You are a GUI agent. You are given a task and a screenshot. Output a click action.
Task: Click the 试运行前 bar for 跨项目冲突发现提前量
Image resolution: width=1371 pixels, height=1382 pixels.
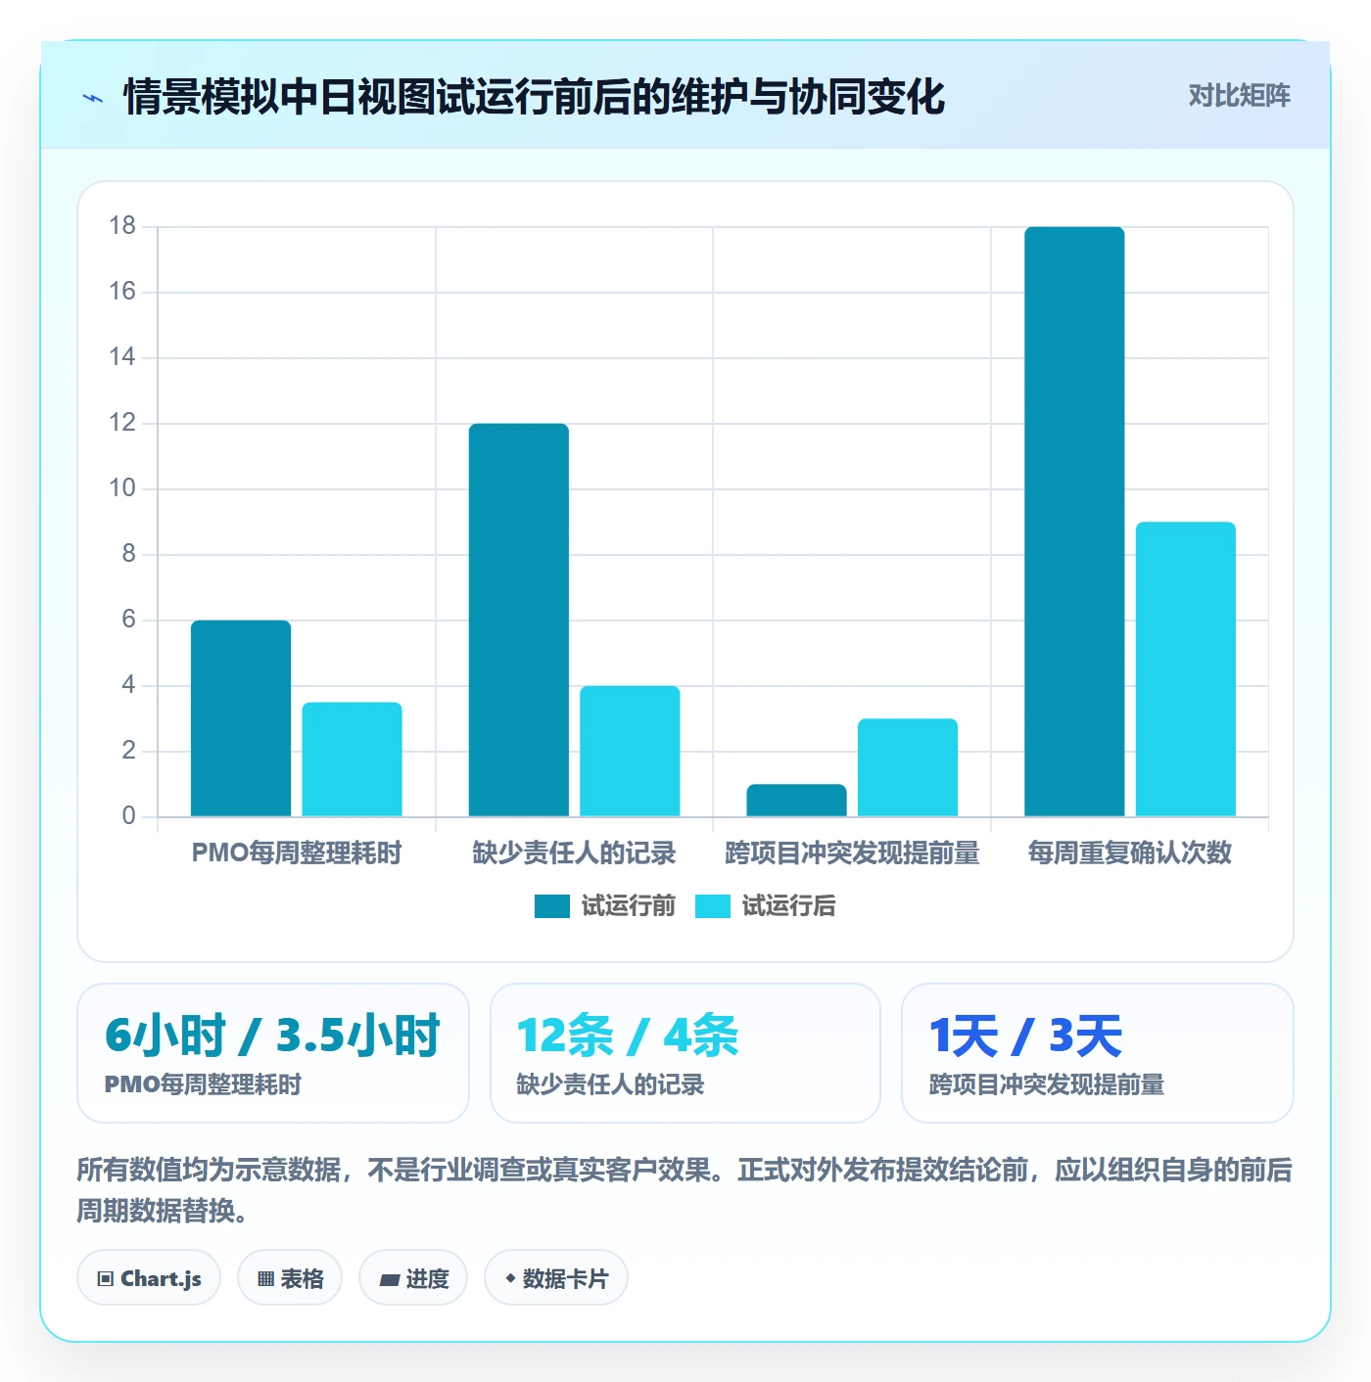coord(796,801)
